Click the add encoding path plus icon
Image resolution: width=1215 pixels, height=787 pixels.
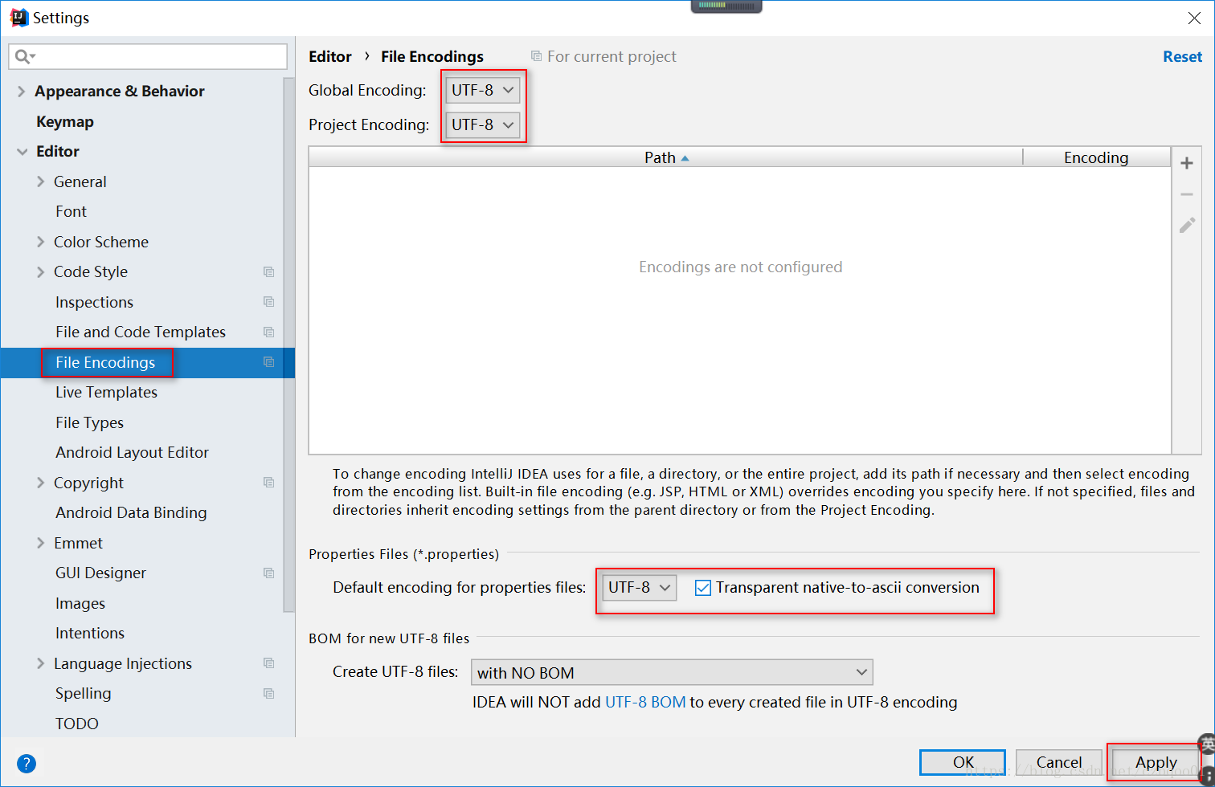tap(1186, 163)
